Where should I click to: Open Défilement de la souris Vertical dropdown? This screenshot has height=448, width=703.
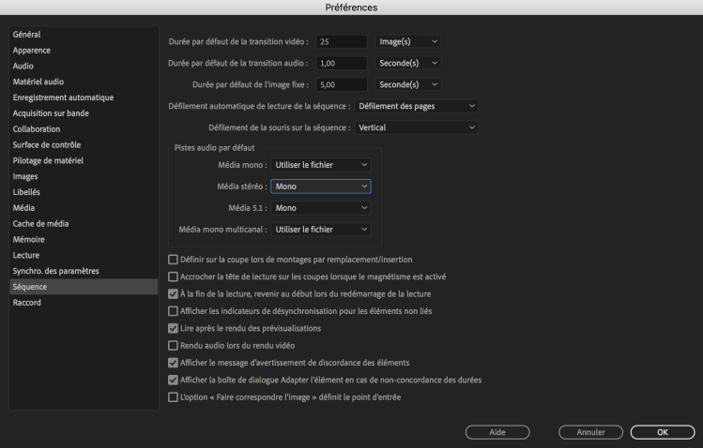coord(417,127)
